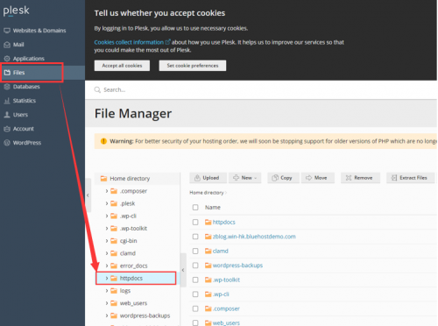
Task: Click the Upload toolbar button
Action: [208, 178]
